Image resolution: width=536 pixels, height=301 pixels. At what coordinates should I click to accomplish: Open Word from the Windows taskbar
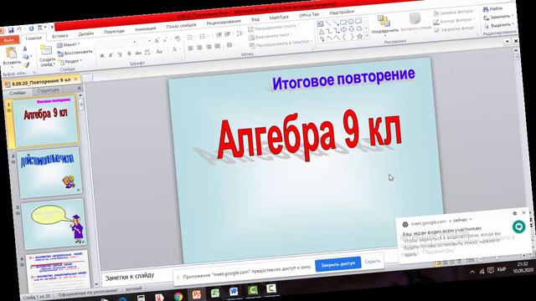click(234, 292)
